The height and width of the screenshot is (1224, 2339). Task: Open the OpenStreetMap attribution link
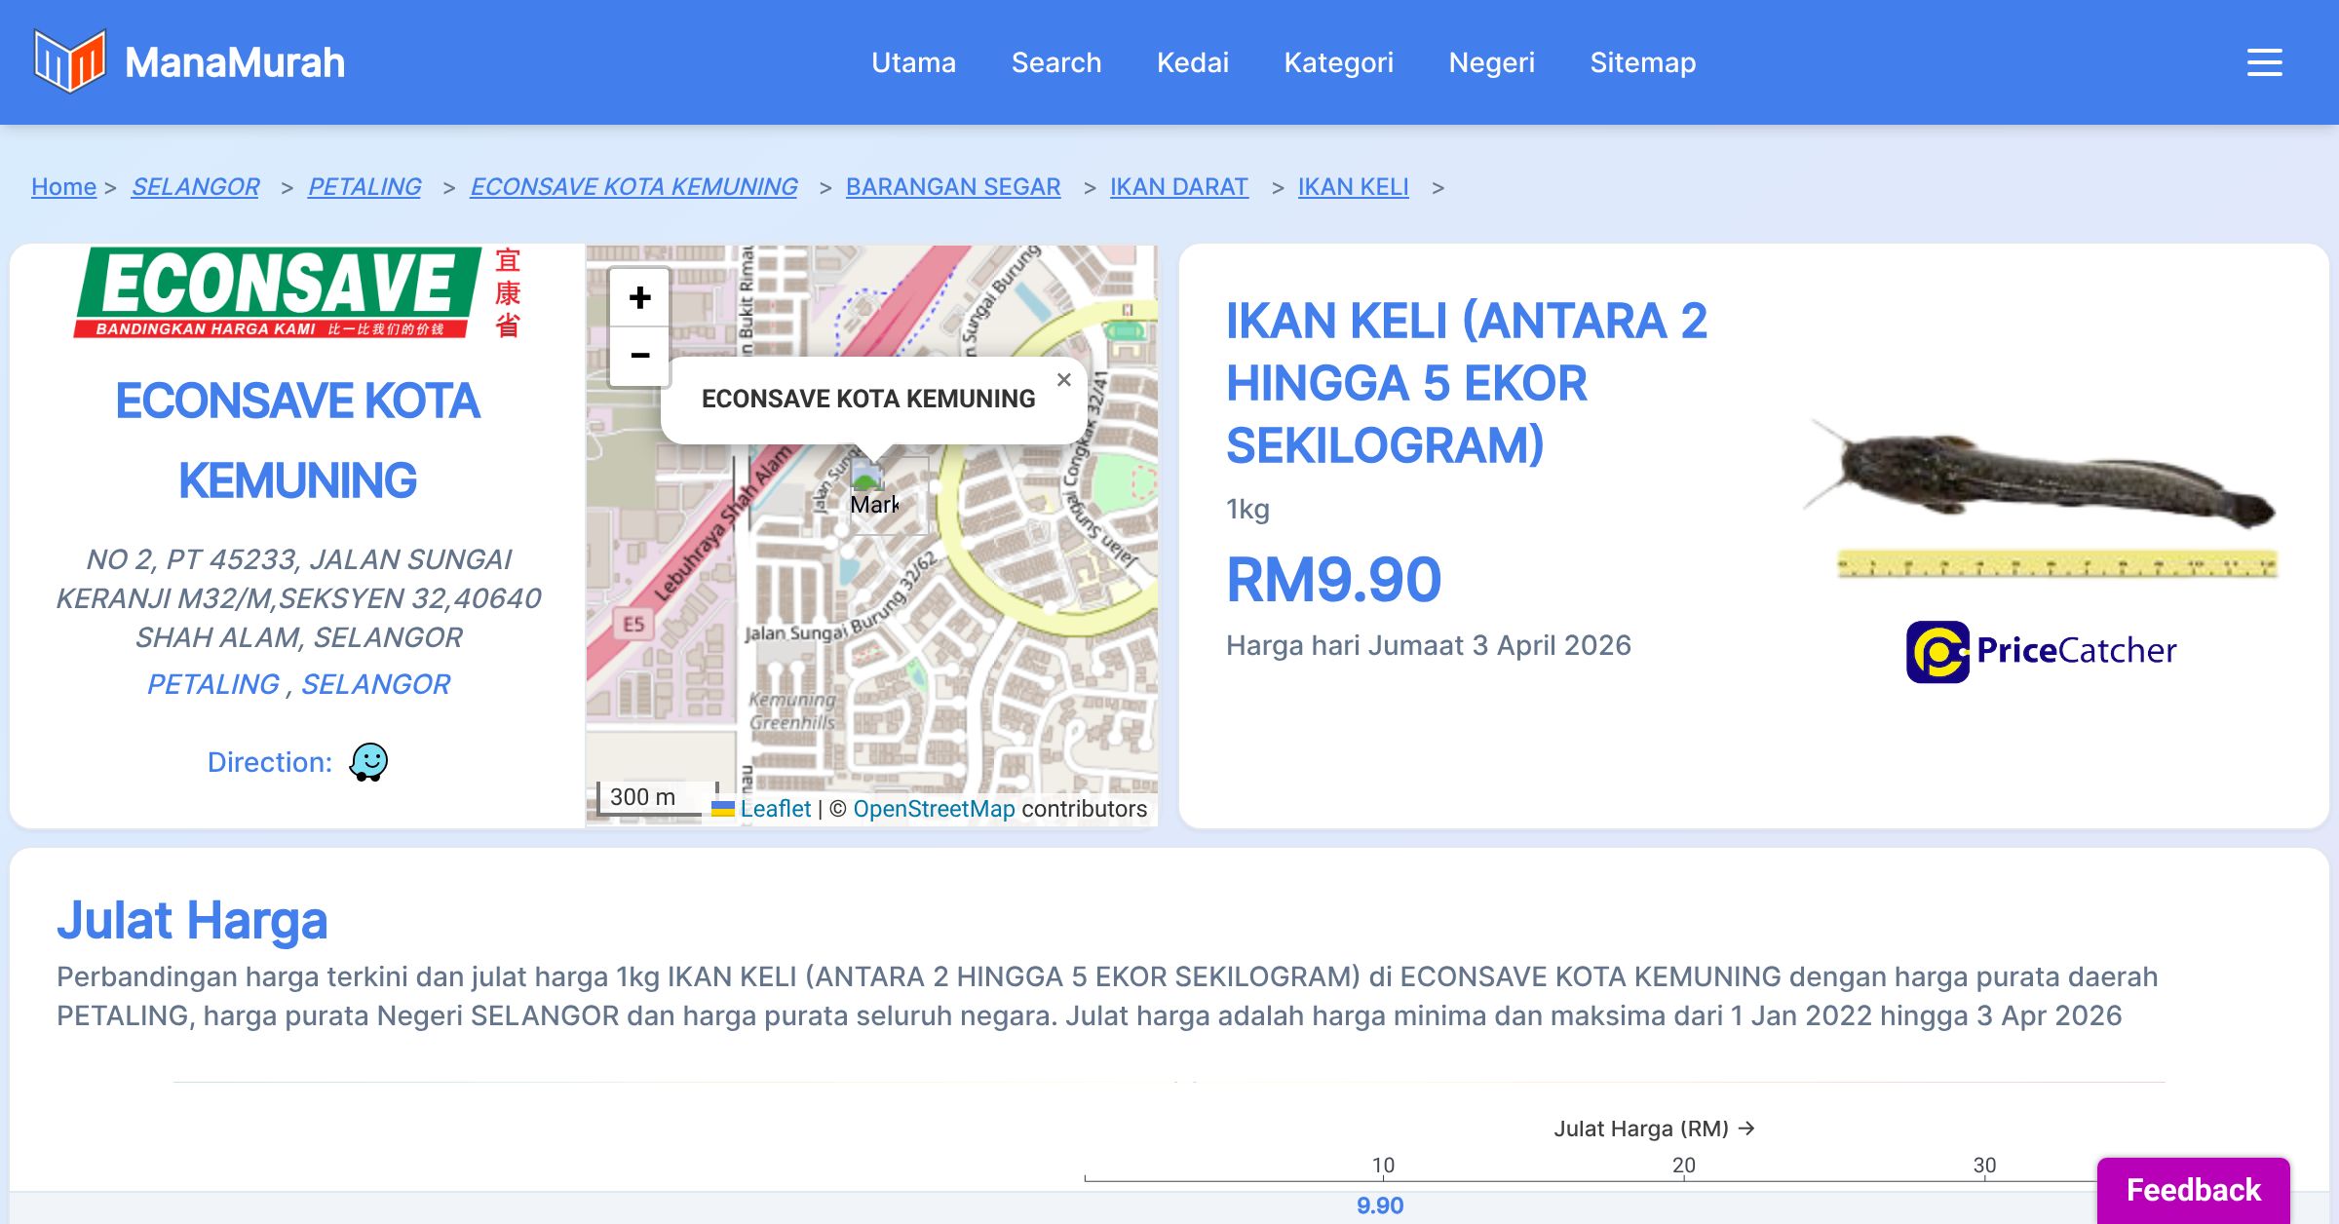point(934,809)
